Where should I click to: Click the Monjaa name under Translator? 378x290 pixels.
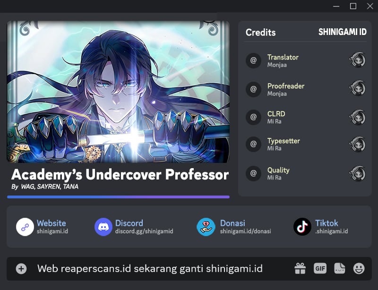coord(277,65)
